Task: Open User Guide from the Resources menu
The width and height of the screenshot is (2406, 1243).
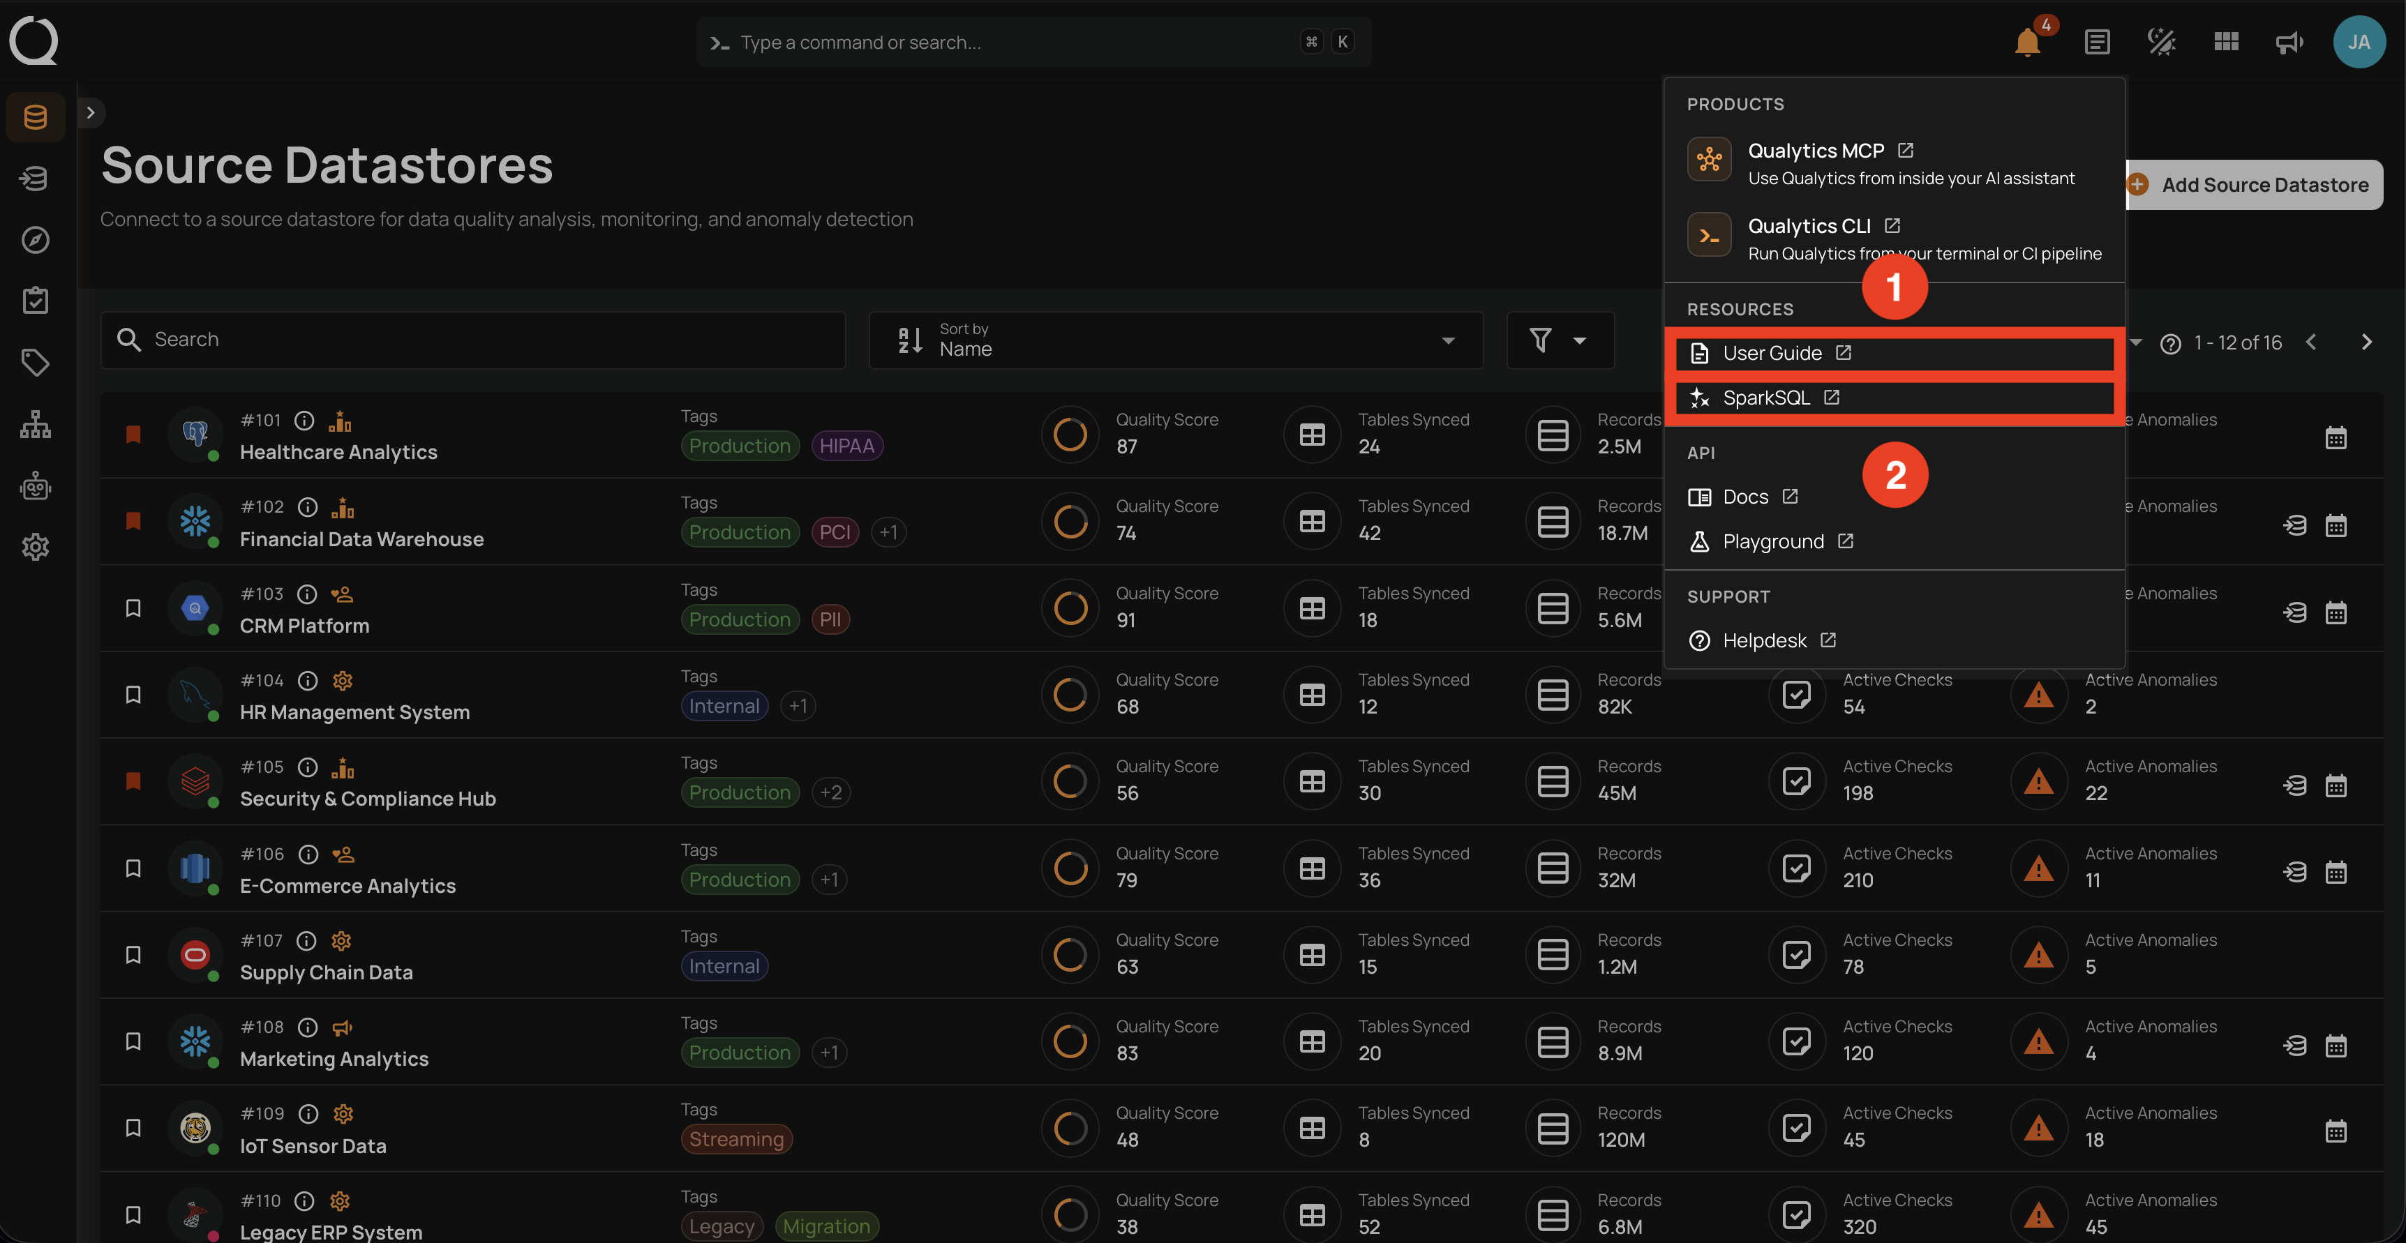Action: pos(1894,353)
